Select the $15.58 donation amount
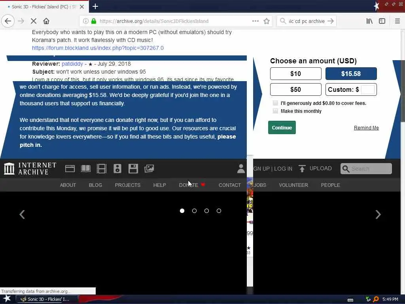 (x=351, y=74)
